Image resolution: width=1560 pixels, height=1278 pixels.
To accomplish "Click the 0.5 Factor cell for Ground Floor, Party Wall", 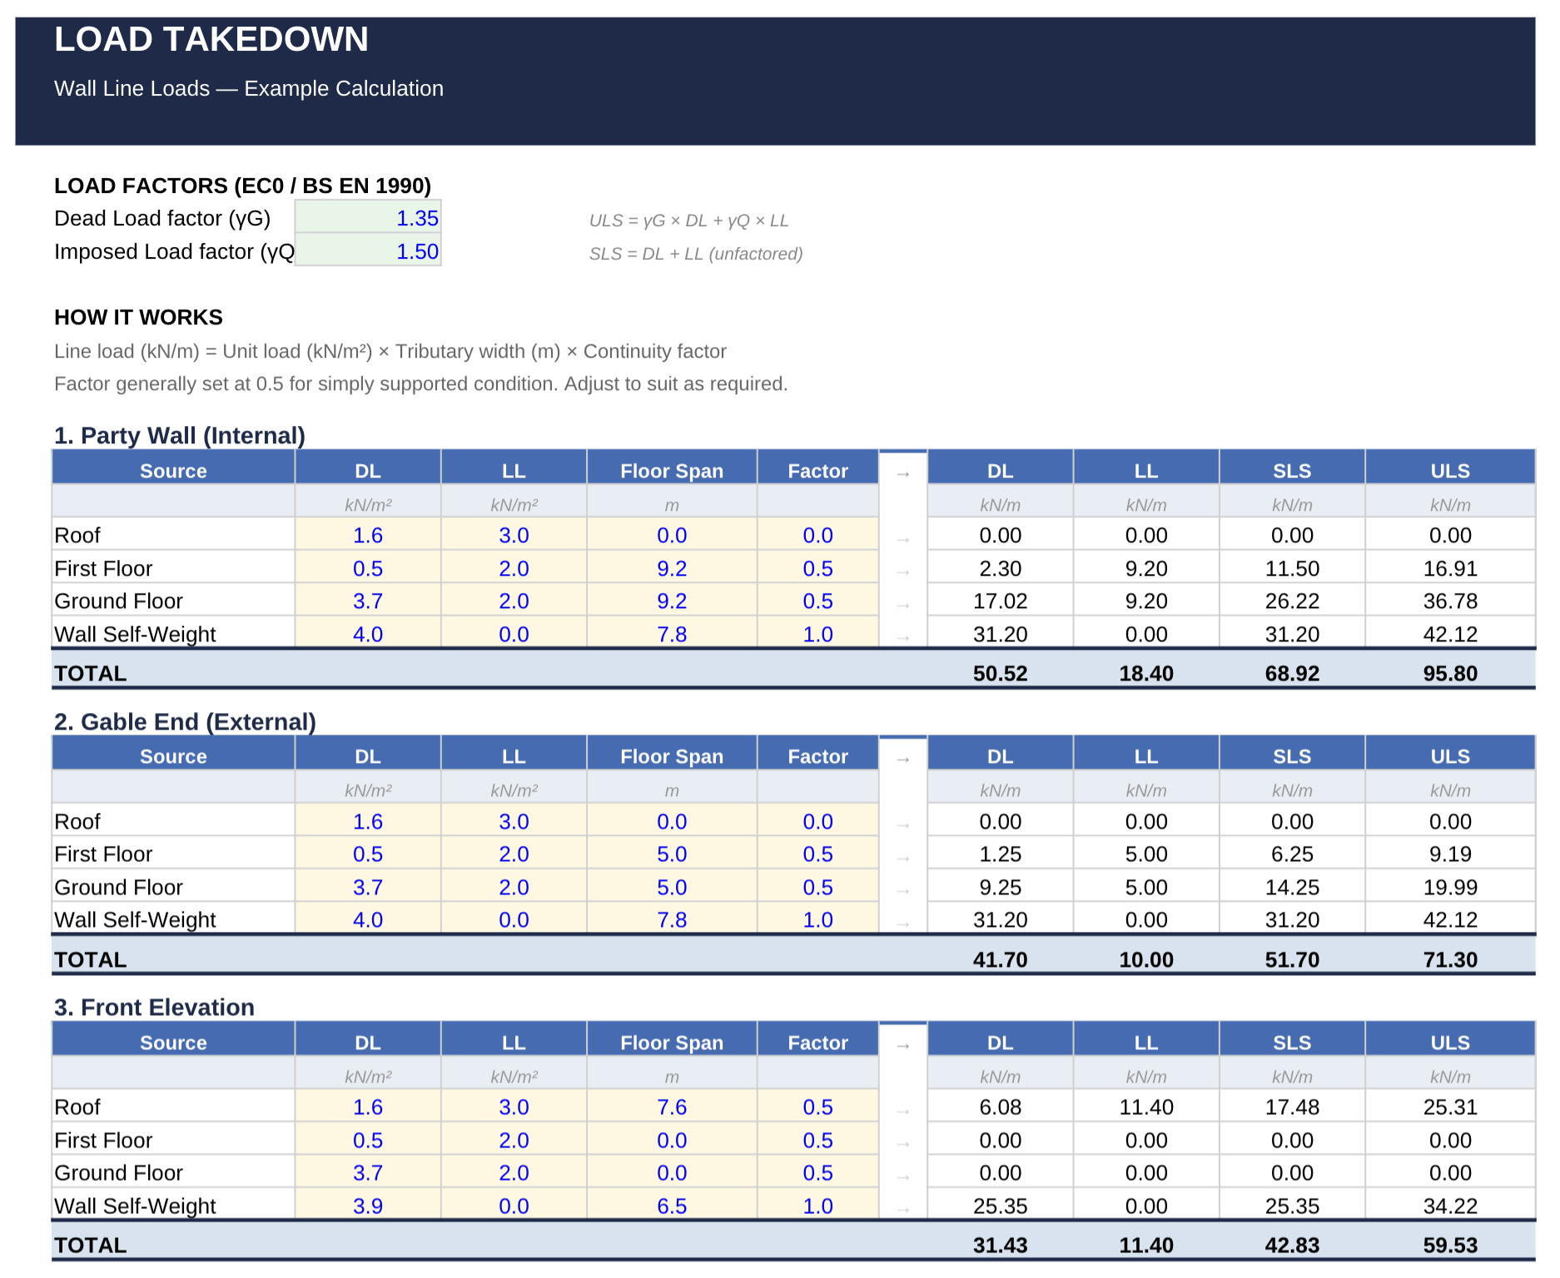I will click(x=817, y=601).
